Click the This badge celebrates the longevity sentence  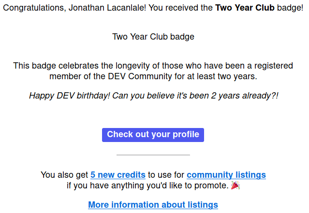click(x=153, y=71)
